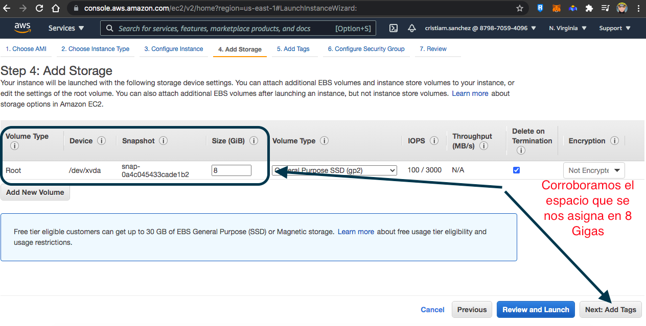Open the Services menu dropdown
The height and width of the screenshot is (326, 646).
click(66, 29)
